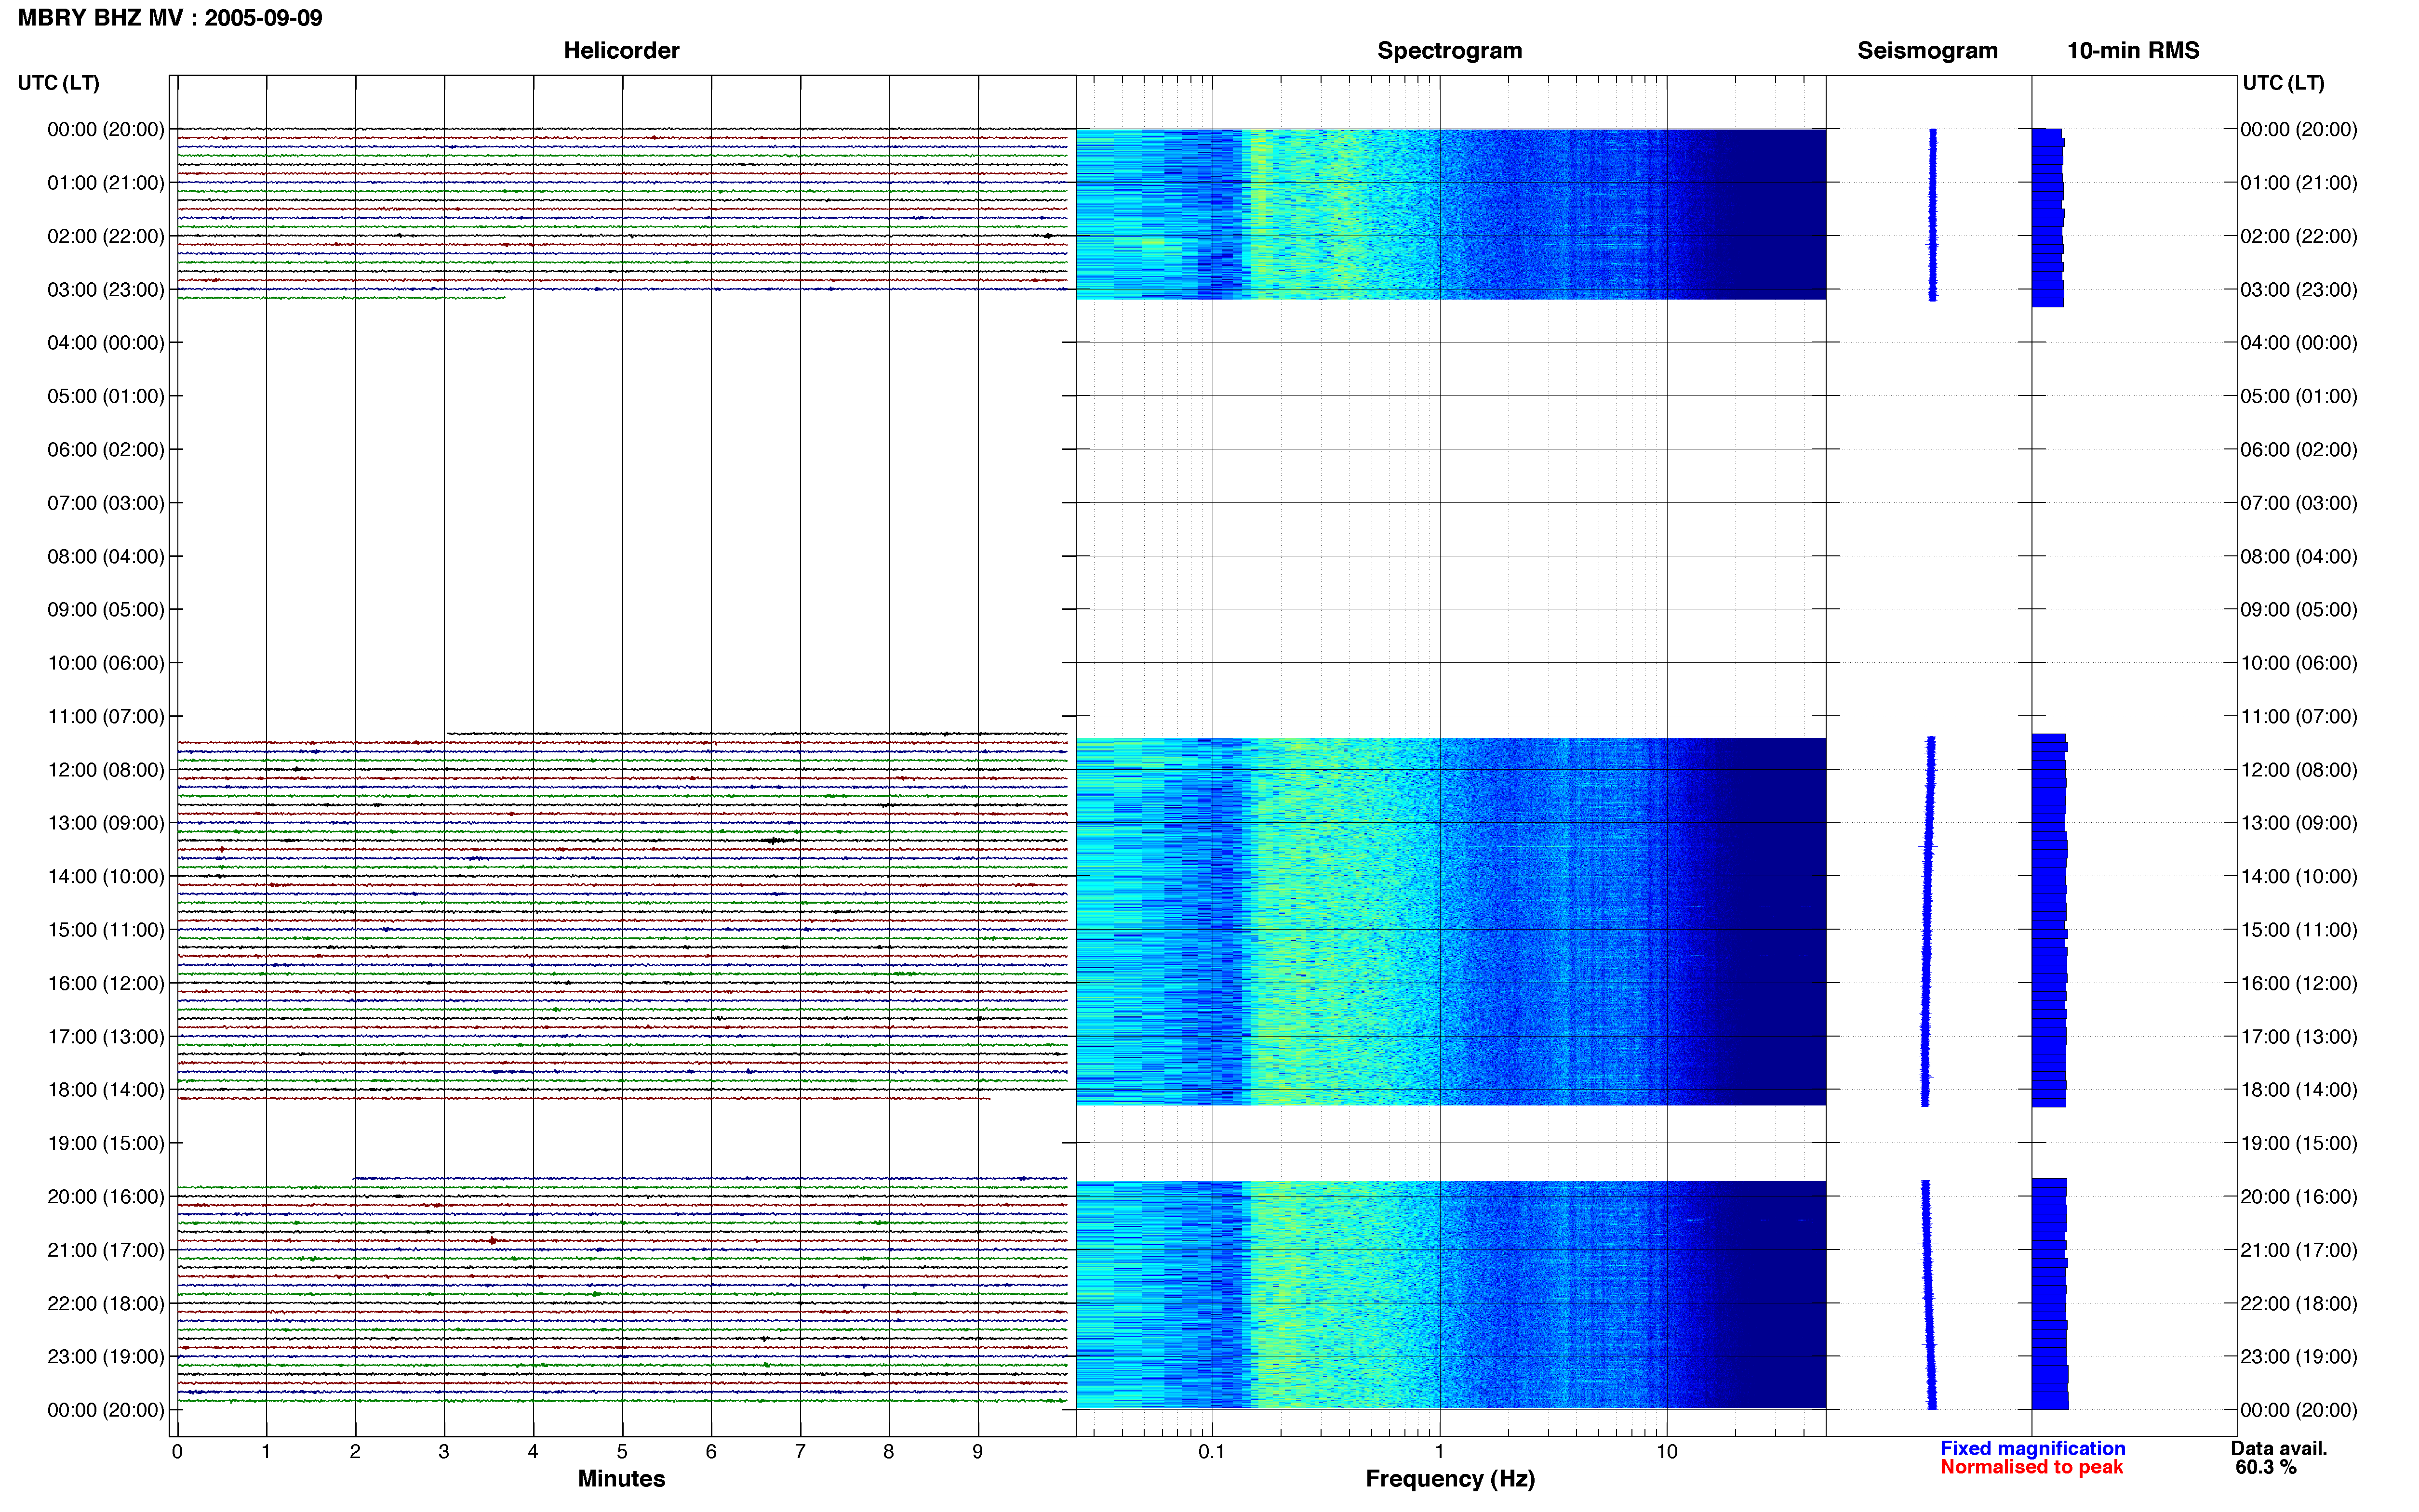Click '06:00 (02:00)' on the helicorder time axis
The width and height of the screenshot is (2419, 1512).
pos(106,450)
